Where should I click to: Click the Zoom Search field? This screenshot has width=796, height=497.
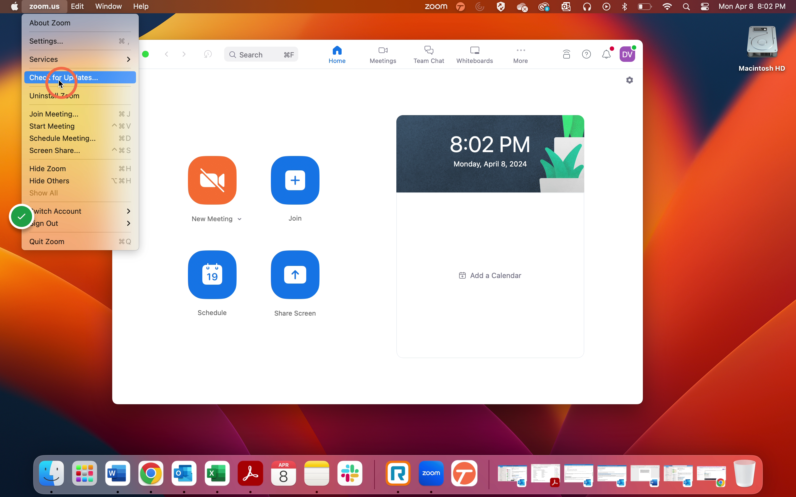pyautogui.click(x=261, y=55)
